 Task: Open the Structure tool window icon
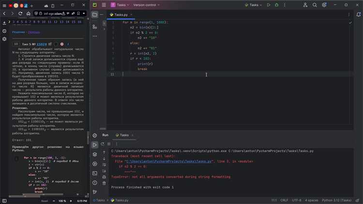tap(95, 27)
